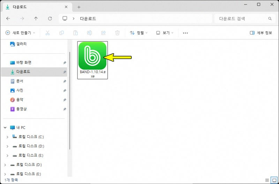Refresh the folder view
This screenshot has width=279, height=184.
(50, 18)
